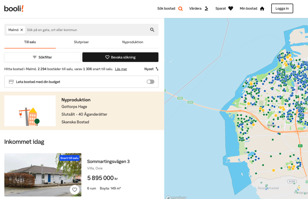Image resolution: width=308 pixels, height=199 pixels.
Task: Activate Bevaka sökning to watch this search
Action: [120, 57]
